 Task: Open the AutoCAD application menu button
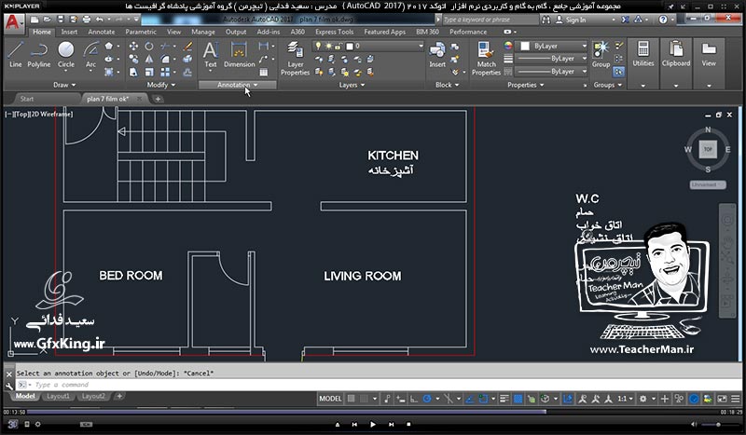pyautogui.click(x=12, y=22)
